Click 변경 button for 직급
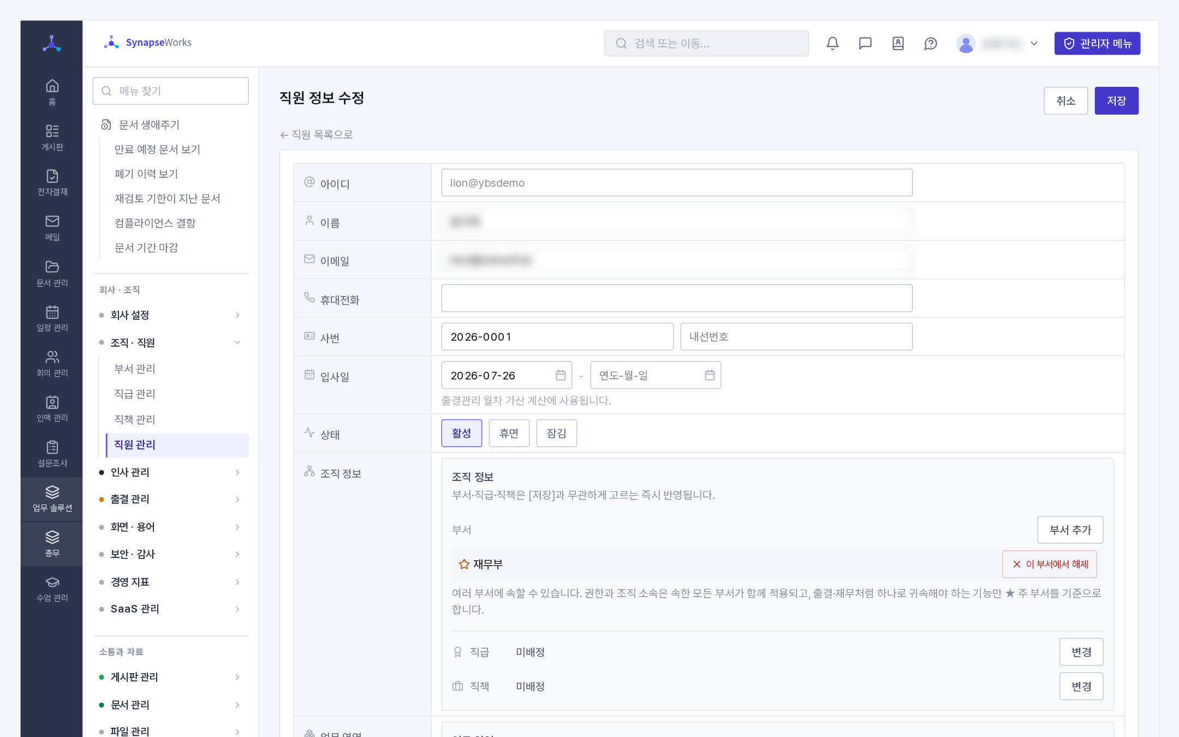 point(1081,652)
